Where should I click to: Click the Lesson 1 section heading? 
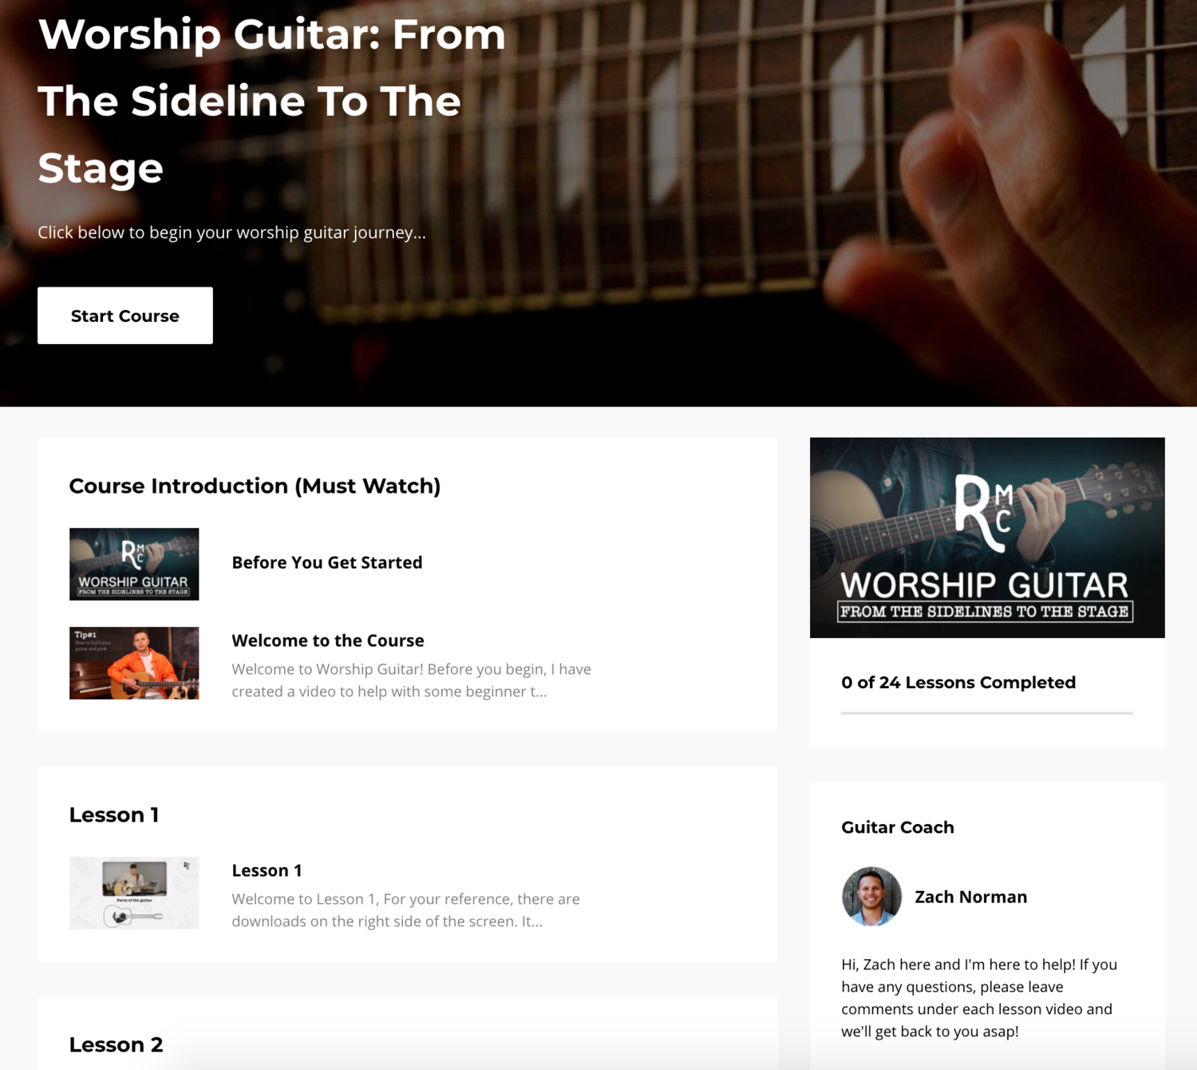114,814
